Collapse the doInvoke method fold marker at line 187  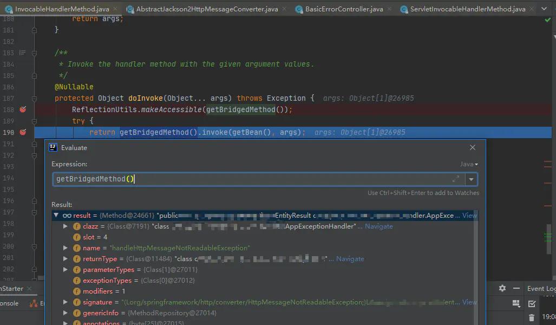[x=34, y=98]
